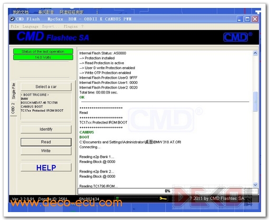Image resolution: width=269 pixels, height=220 pixels.
Task: Open the Language menu
Action: (30, 26)
